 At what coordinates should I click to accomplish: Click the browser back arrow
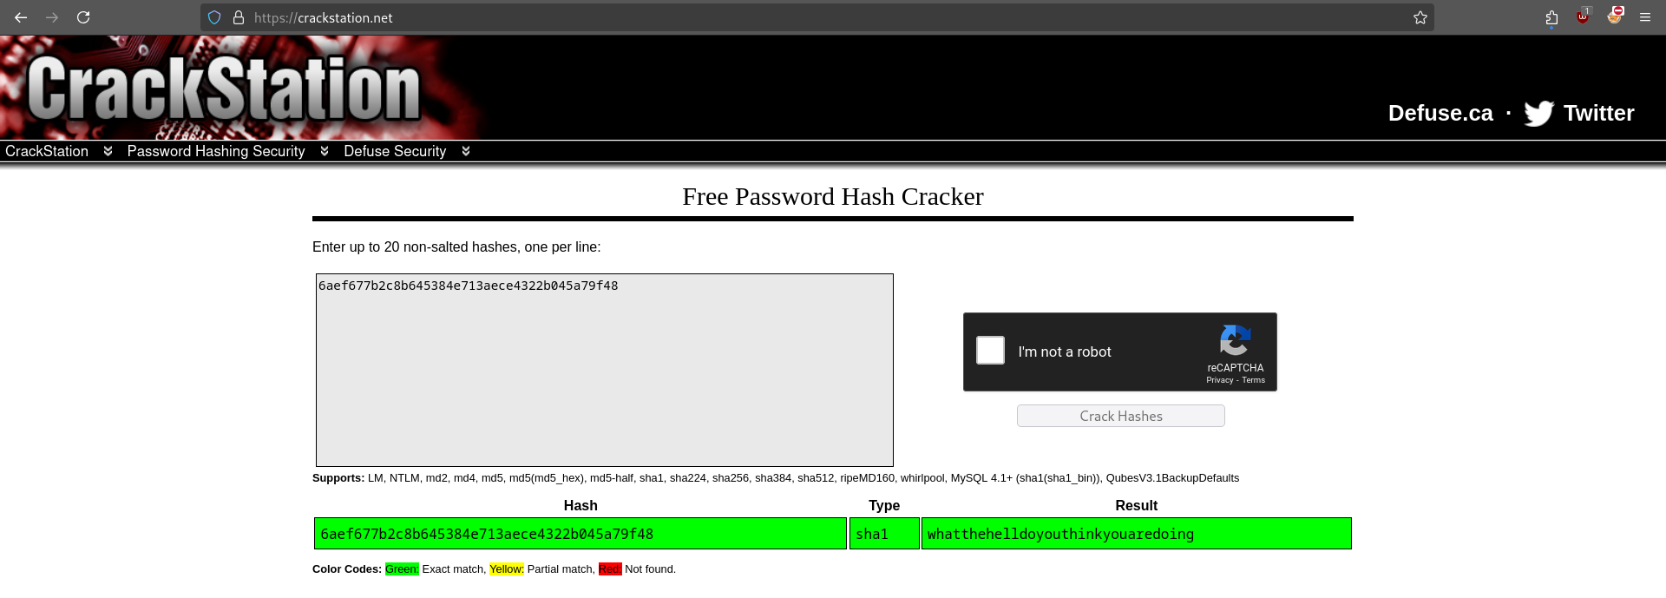click(21, 17)
